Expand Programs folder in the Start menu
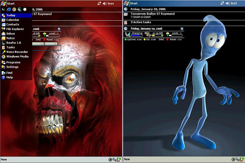This screenshot has height=163, width=245. click(16, 62)
